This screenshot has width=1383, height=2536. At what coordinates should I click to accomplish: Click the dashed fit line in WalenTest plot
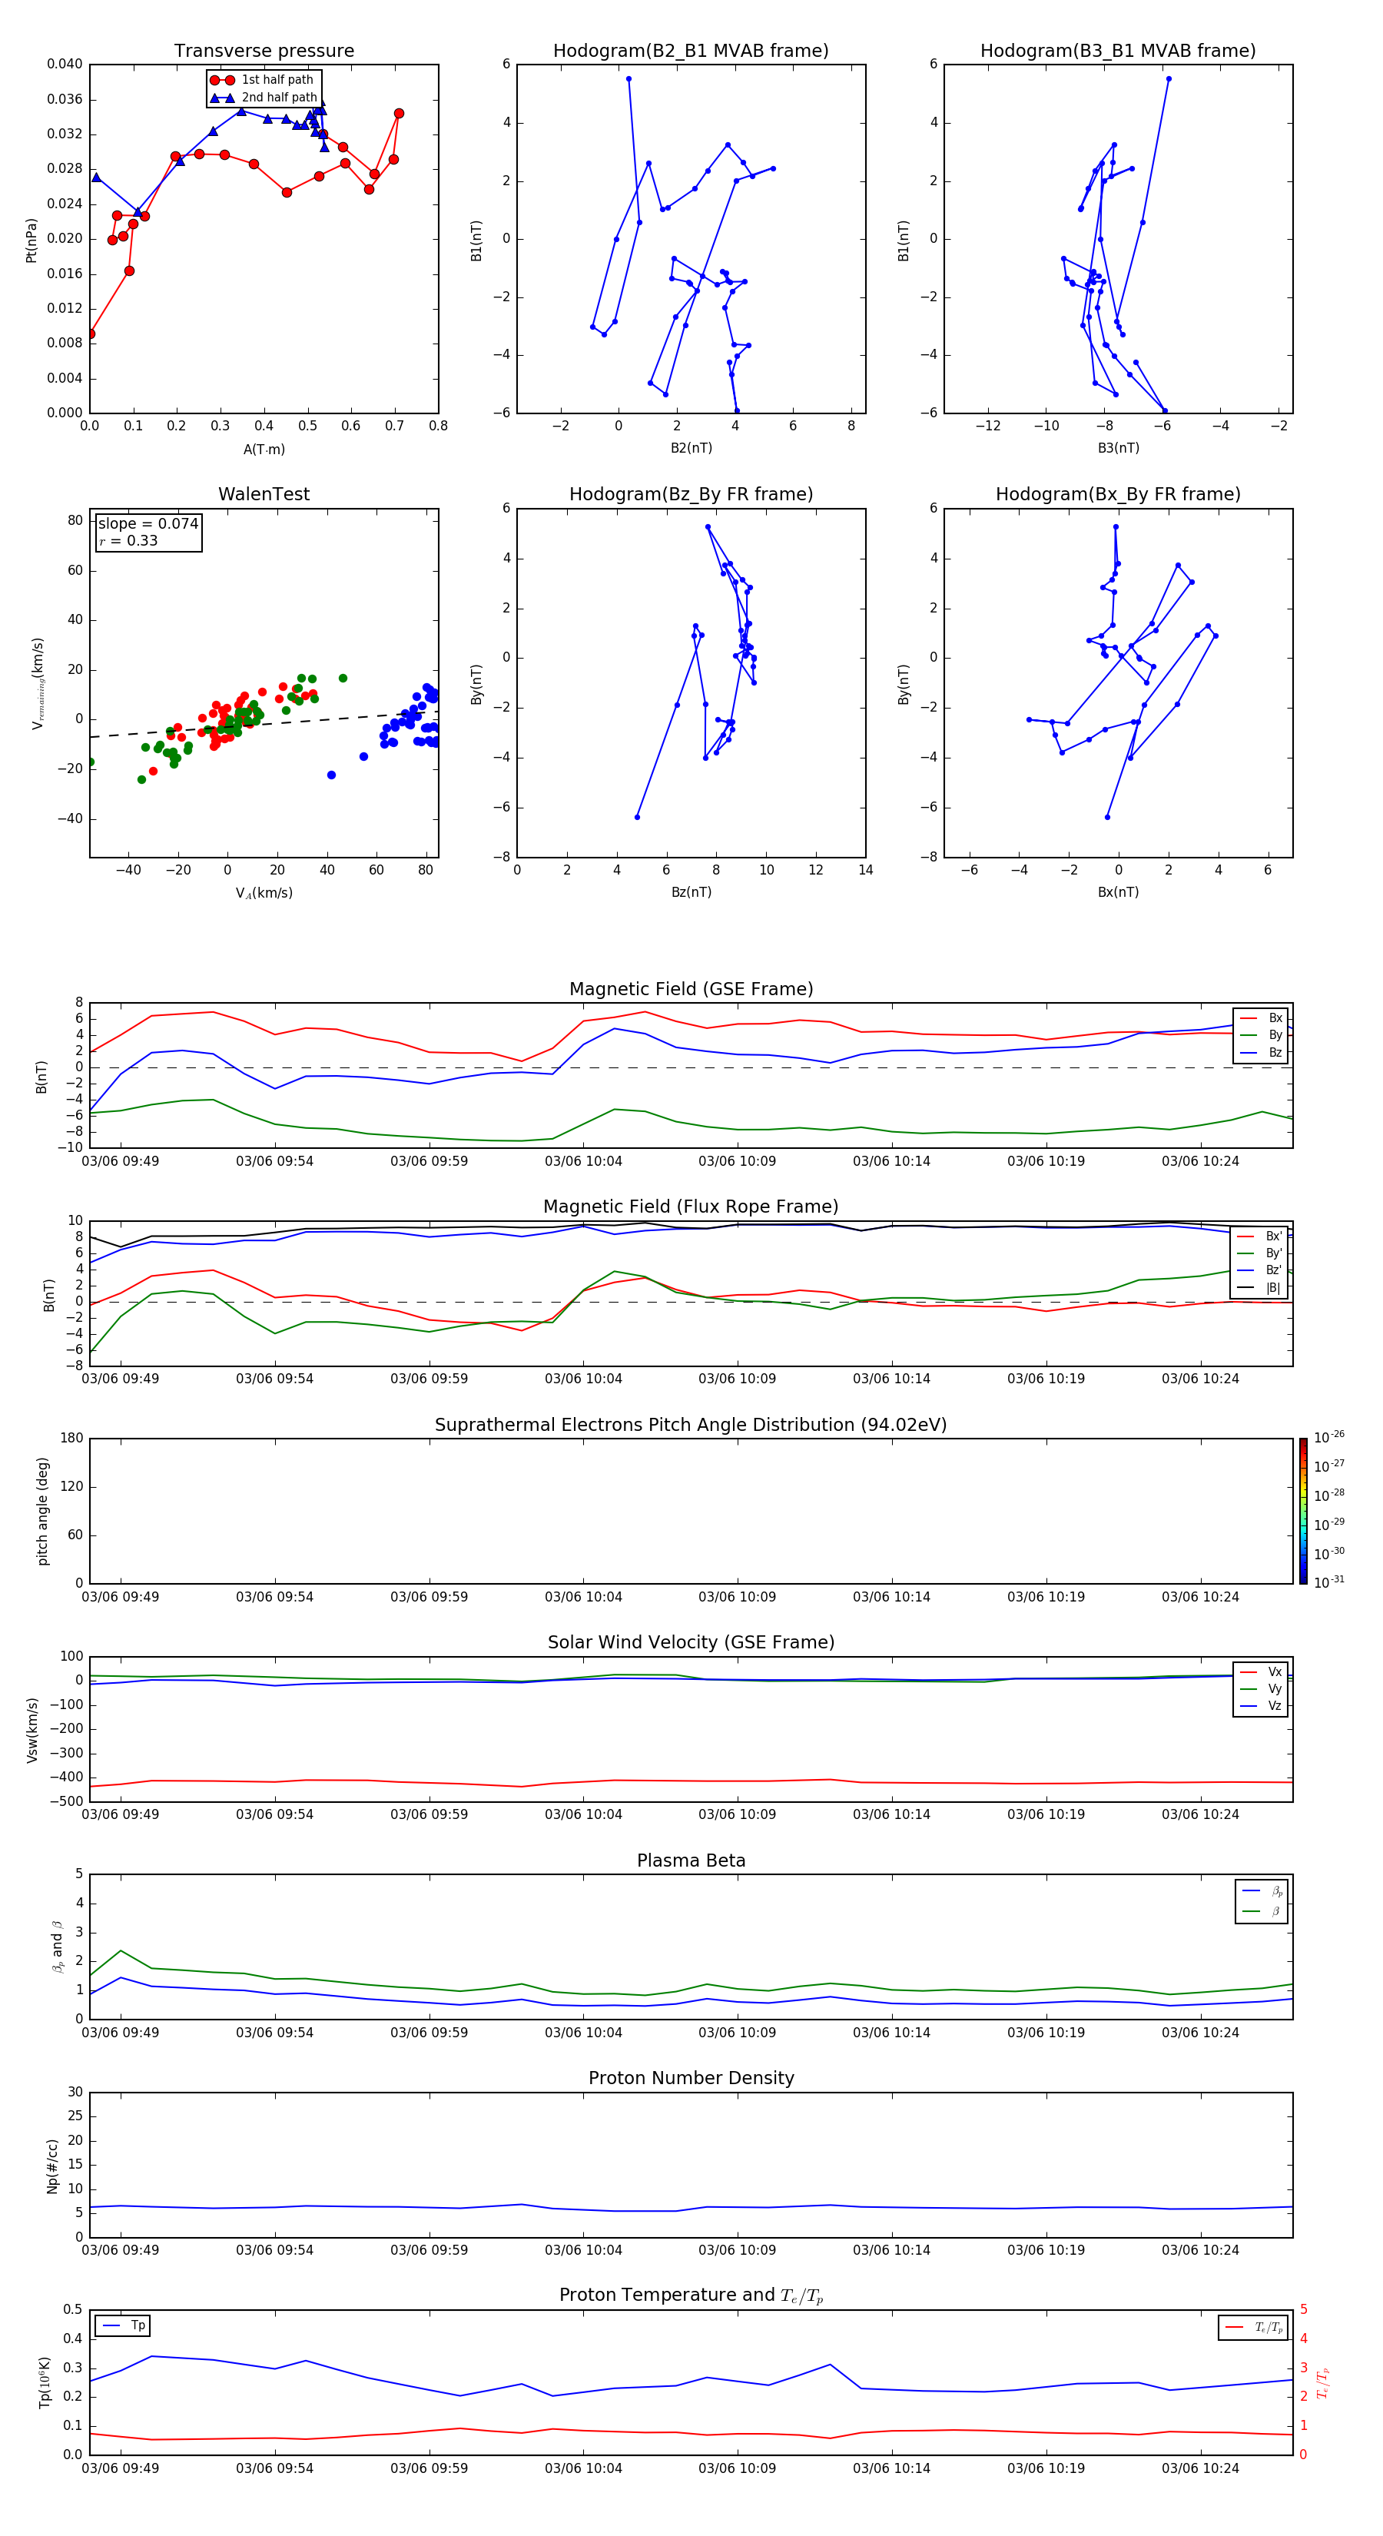coord(264,725)
